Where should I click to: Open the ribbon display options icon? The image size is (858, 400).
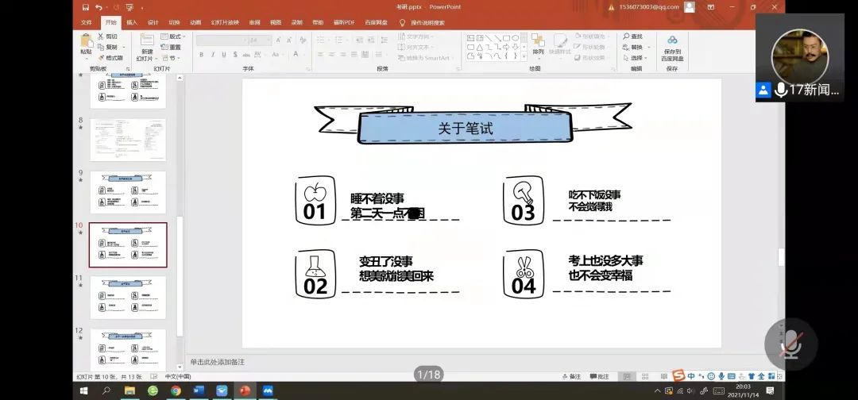pyautogui.click(x=711, y=7)
